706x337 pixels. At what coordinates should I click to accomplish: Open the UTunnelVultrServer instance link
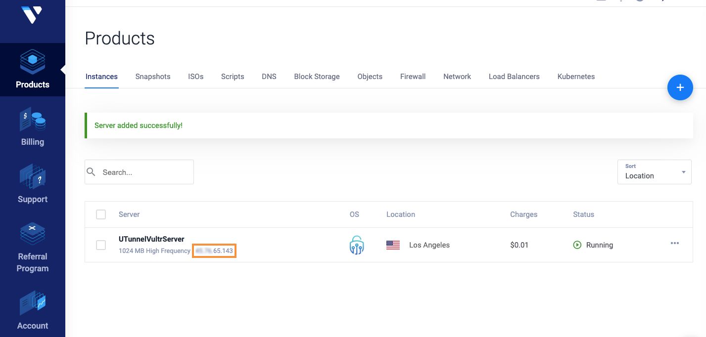pos(151,239)
